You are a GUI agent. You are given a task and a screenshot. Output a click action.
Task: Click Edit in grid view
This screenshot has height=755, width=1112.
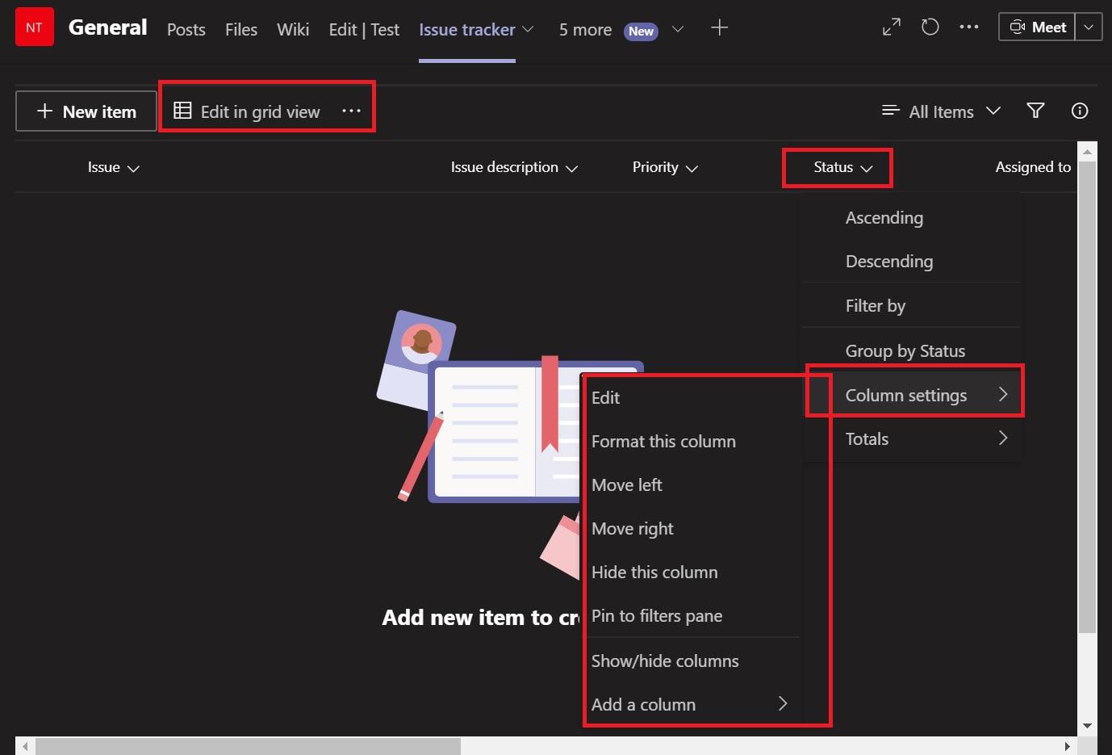(x=247, y=111)
